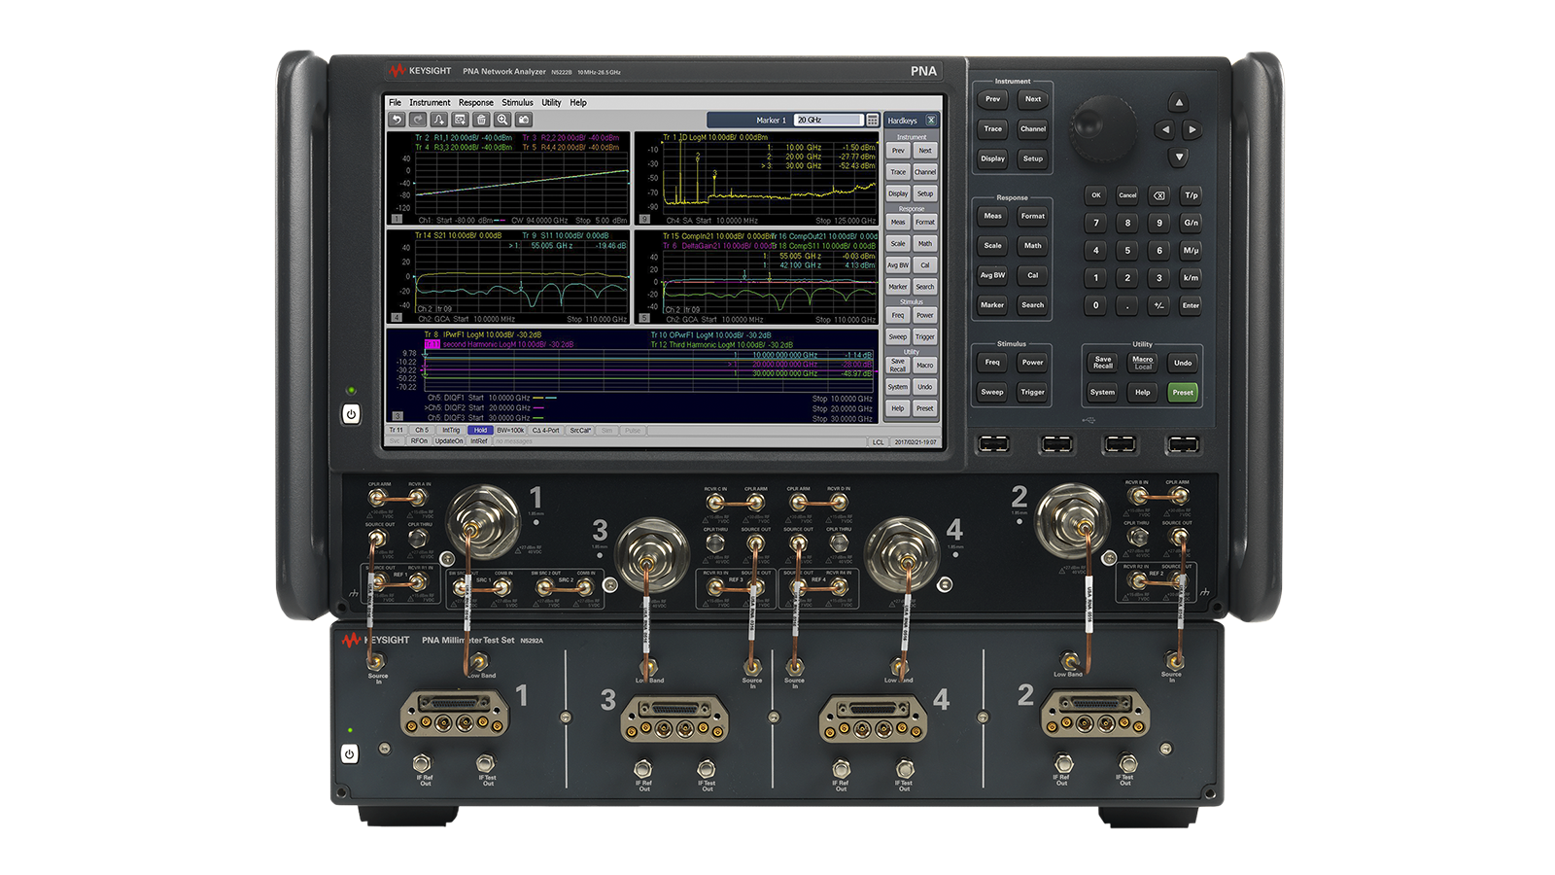Toggle UpdateOn in the status bar

449,441
